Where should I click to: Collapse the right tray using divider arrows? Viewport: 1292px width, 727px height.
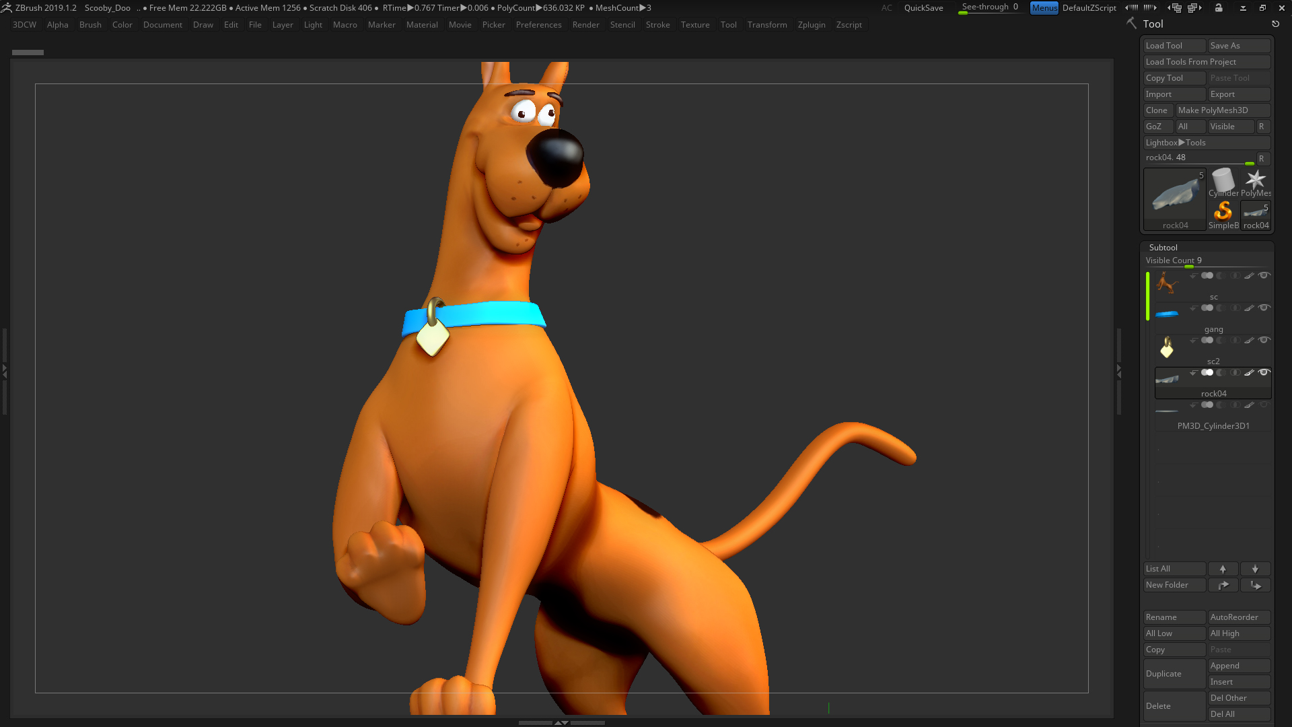pyautogui.click(x=1119, y=370)
